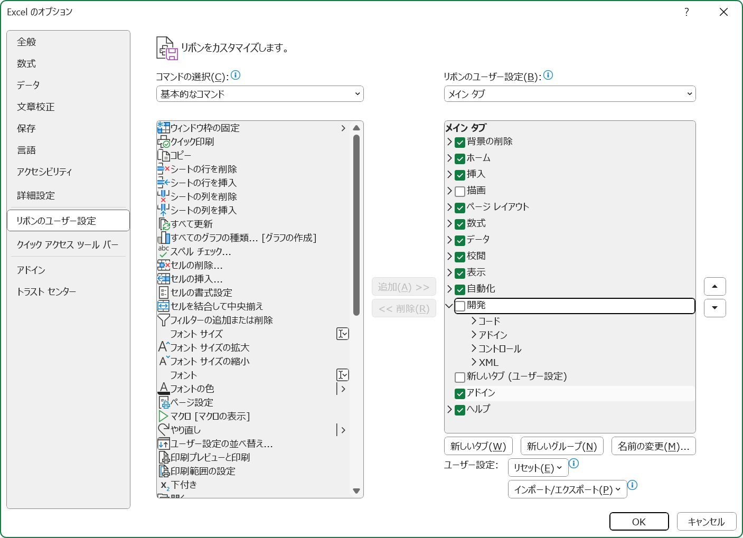The height and width of the screenshot is (538, 743).
Task: Click the 下付き subscript icon
Action: tap(165, 485)
